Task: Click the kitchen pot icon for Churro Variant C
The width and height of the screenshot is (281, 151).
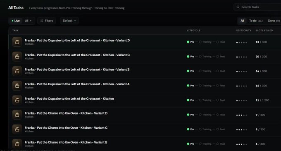Action: (x=17, y=129)
